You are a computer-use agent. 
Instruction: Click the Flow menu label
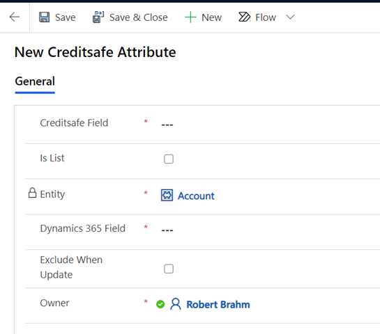(x=266, y=17)
